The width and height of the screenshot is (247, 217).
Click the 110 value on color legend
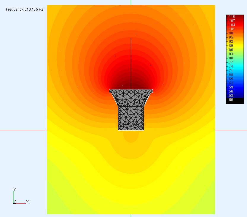[232, 17]
